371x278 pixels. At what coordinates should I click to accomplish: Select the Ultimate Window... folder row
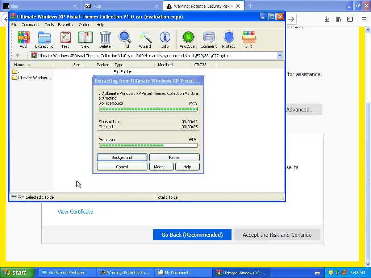pos(31,78)
